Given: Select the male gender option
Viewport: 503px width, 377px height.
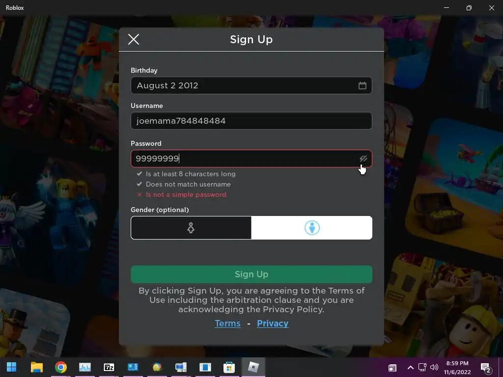Looking at the screenshot, I should (x=312, y=228).
